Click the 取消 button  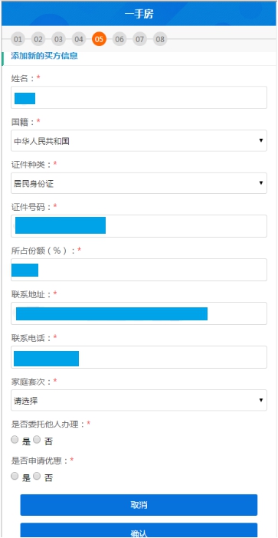[x=139, y=505]
